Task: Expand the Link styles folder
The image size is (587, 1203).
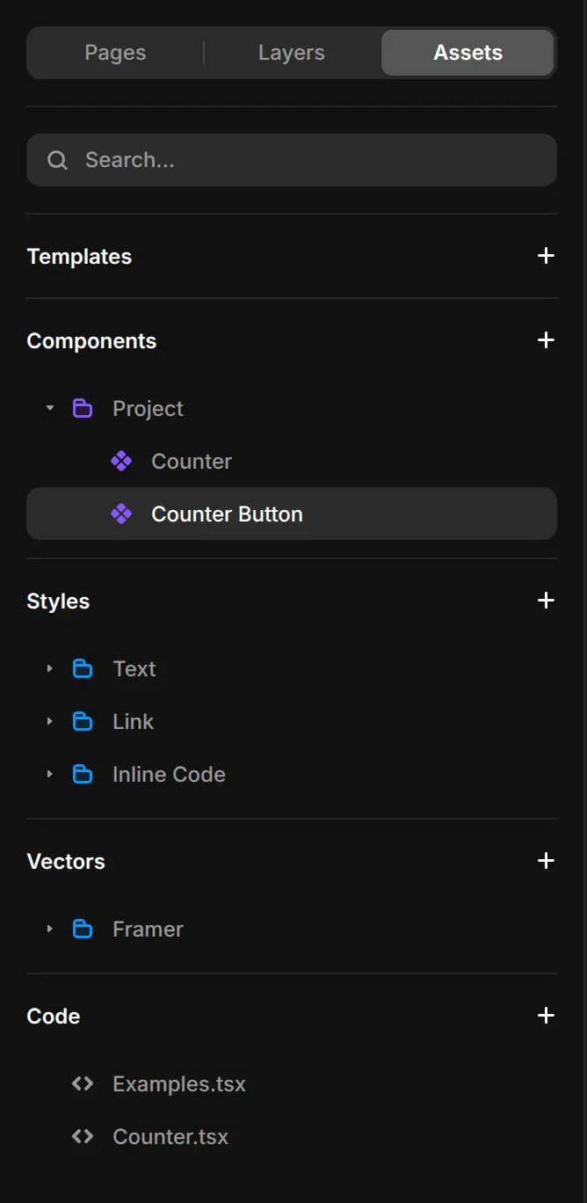Action: [50, 721]
